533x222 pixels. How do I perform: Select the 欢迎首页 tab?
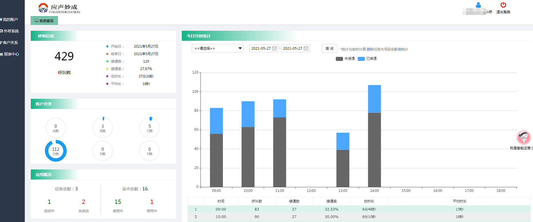point(44,21)
